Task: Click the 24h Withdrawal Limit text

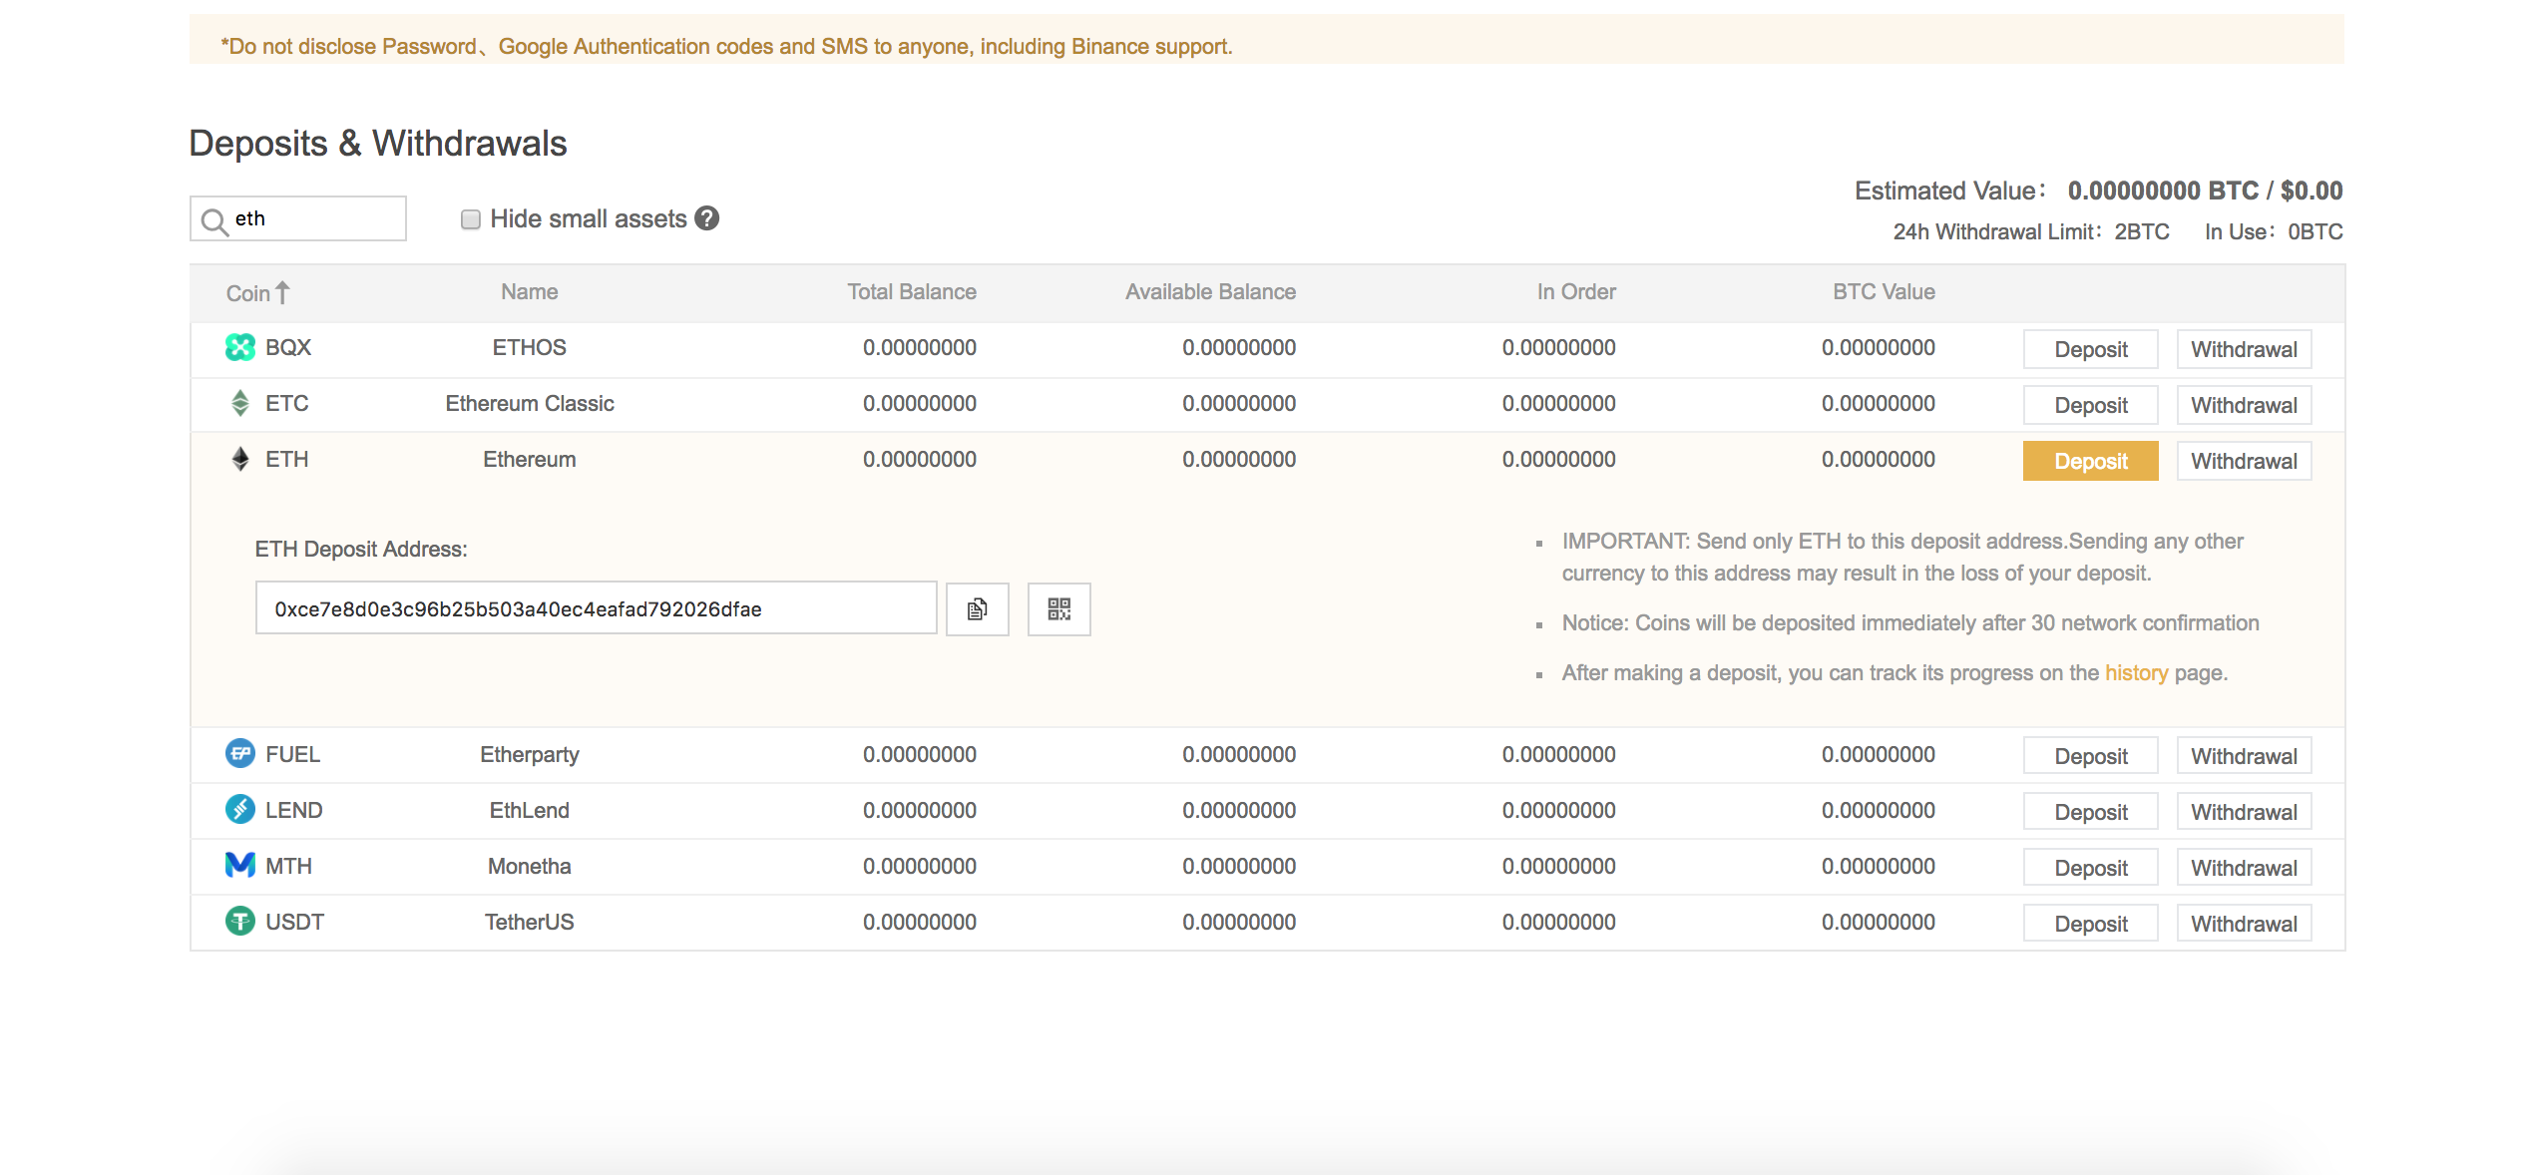Action: (x=2031, y=231)
